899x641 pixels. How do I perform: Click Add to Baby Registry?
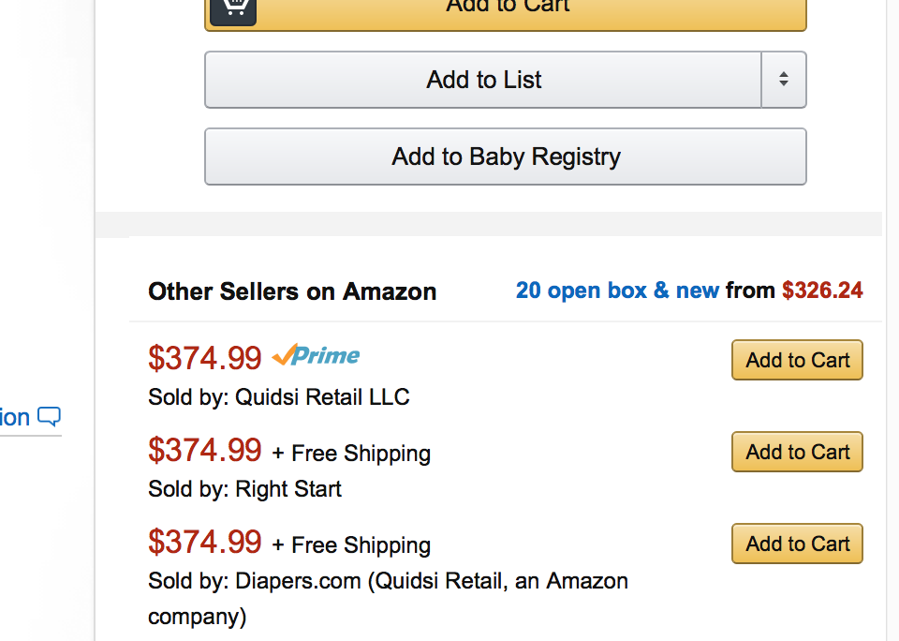[x=506, y=157]
